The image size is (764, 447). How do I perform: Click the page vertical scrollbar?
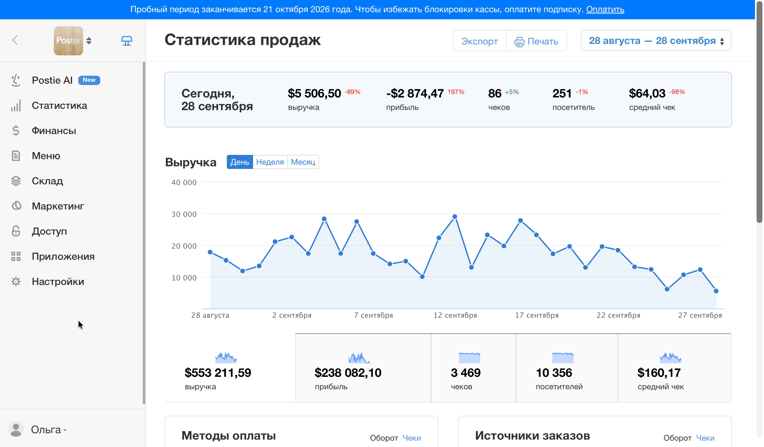(759, 112)
